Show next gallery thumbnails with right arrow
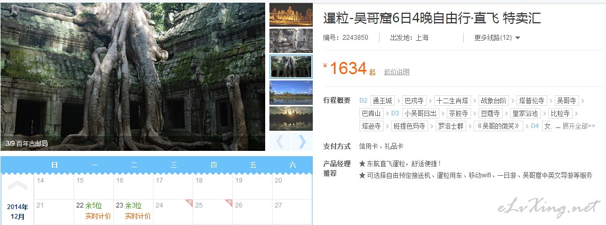 (302, 141)
